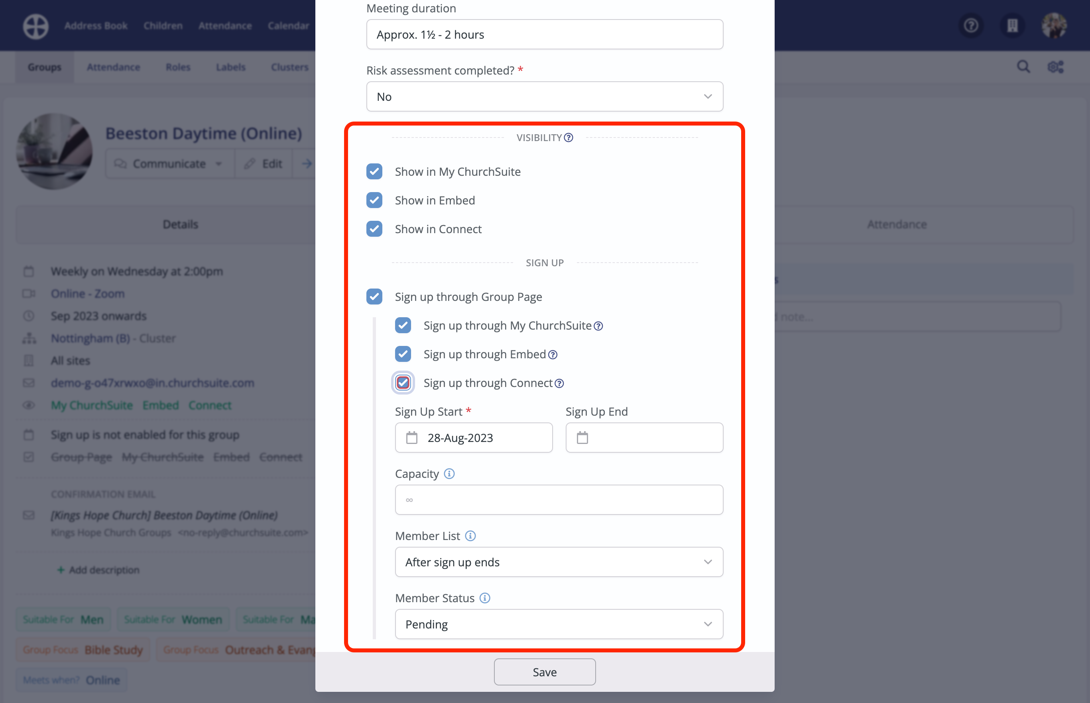Disable Sign up through Group Page checkbox
The width and height of the screenshot is (1090, 703).
click(374, 297)
